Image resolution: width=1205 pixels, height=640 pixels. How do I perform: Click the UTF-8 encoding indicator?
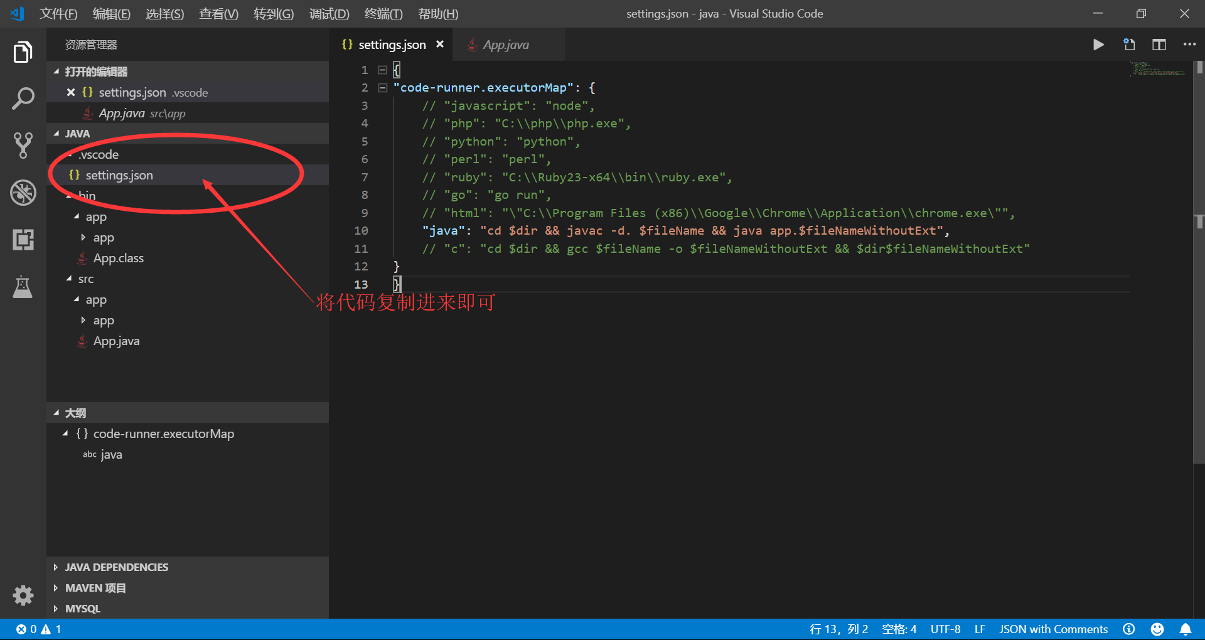945,629
